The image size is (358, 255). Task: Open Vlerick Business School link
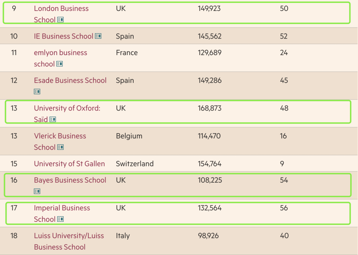tap(60, 141)
